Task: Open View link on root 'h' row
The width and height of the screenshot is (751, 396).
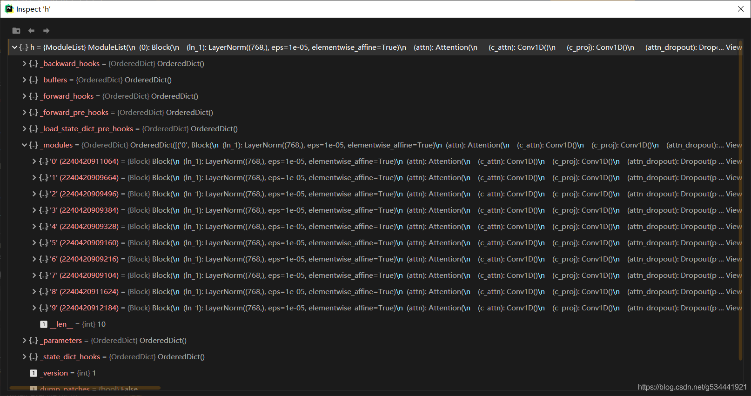Action: pyautogui.click(x=734, y=47)
